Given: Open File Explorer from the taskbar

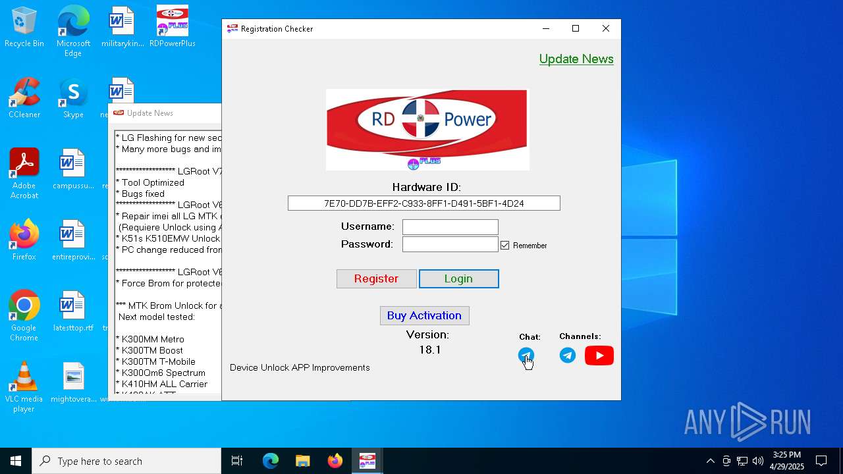Looking at the screenshot, I should tap(303, 461).
